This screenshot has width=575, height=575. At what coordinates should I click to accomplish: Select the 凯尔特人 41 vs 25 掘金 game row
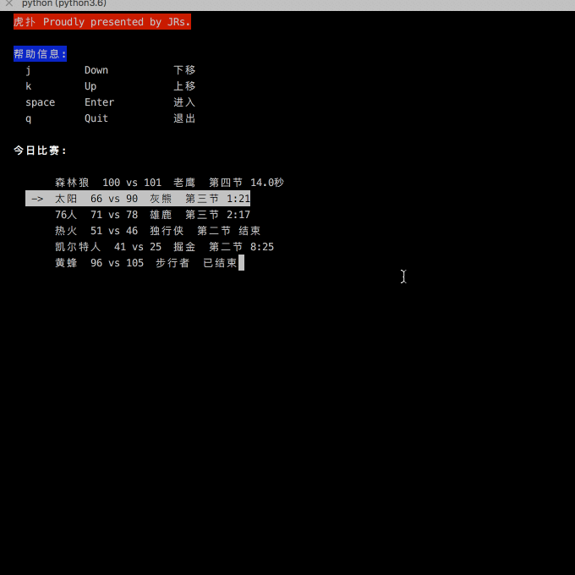pos(164,247)
